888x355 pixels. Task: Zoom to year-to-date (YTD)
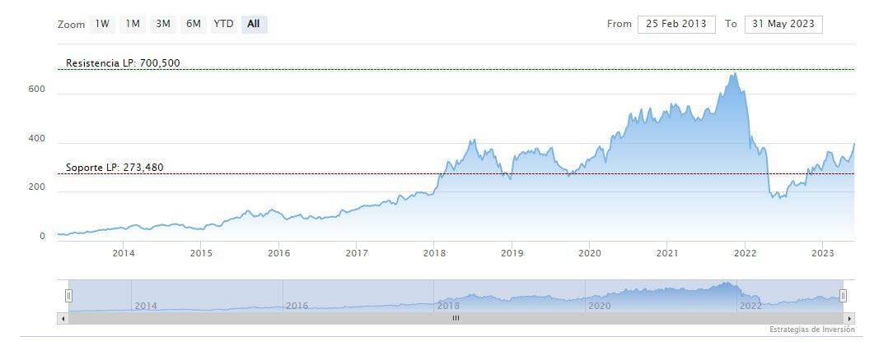pos(223,24)
